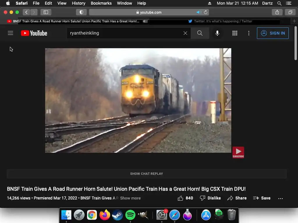
Task: Open the Apple menu
Action: 8,3
